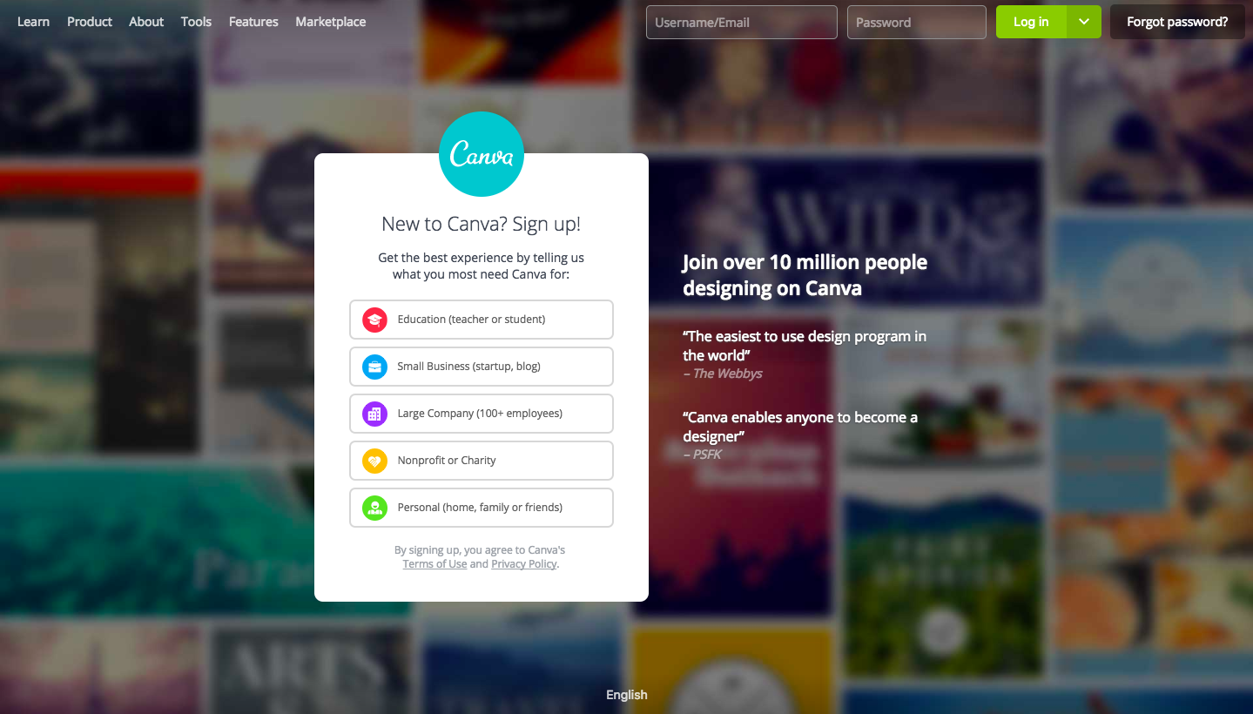
Task: Click the blue Small Business briefcase icon
Action: 374,367
